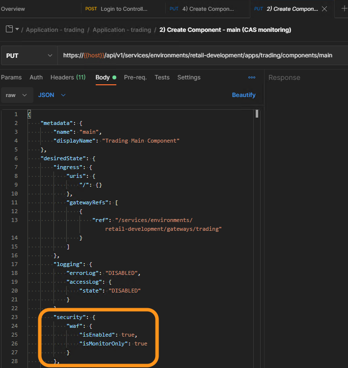The height and width of the screenshot is (368, 348).
Task: Click the request URL input field
Action: coord(202,55)
